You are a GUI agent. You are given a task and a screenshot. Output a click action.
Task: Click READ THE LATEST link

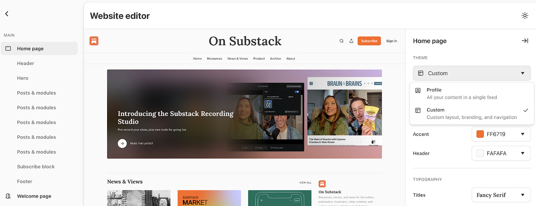pyautogui.click(x=142, y=143)
